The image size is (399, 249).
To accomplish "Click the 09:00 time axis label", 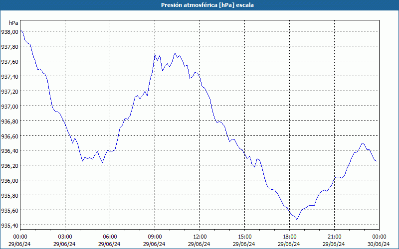I will [155, 237].
